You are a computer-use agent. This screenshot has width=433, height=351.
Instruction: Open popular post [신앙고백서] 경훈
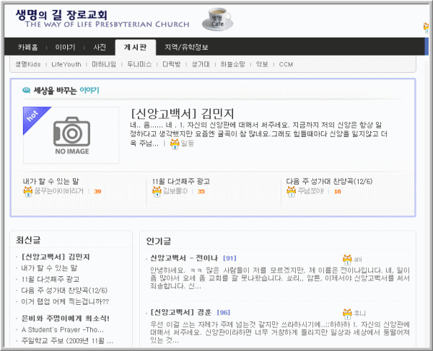click(181, 312)
